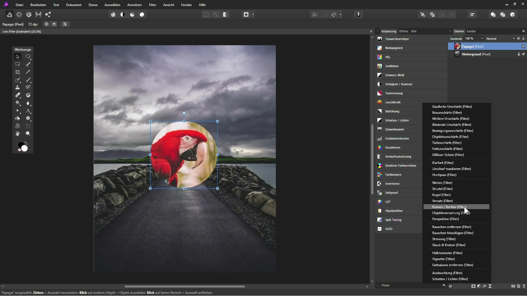
Task: Switch to the Export Persona icon
Action: click(x=48, y=15)
